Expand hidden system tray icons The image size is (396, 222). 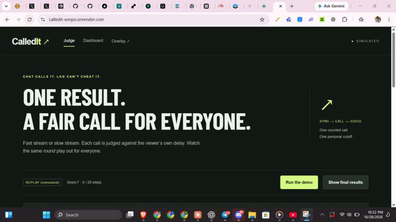coord(322,215)
